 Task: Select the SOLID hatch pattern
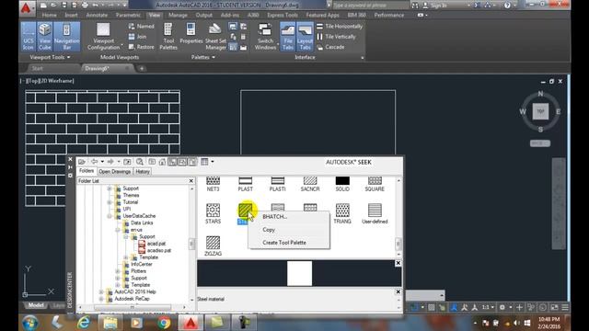coord(342,184)
